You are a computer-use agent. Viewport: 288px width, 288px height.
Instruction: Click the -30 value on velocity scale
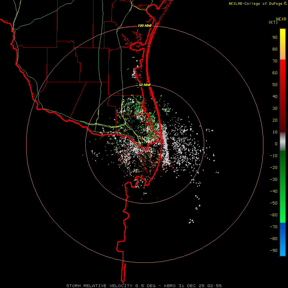click(274, 180)
